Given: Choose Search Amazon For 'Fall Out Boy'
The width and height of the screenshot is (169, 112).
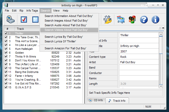Looking at the screenshot, I should click(x=69, y=48).
